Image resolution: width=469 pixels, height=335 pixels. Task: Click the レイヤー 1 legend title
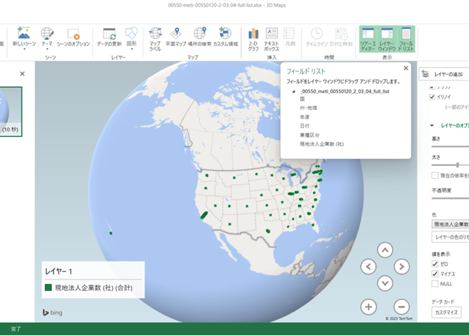59,271
